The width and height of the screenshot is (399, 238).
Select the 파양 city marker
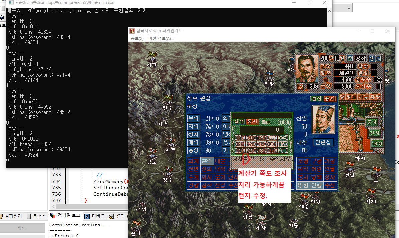click(x=315, y=196)
